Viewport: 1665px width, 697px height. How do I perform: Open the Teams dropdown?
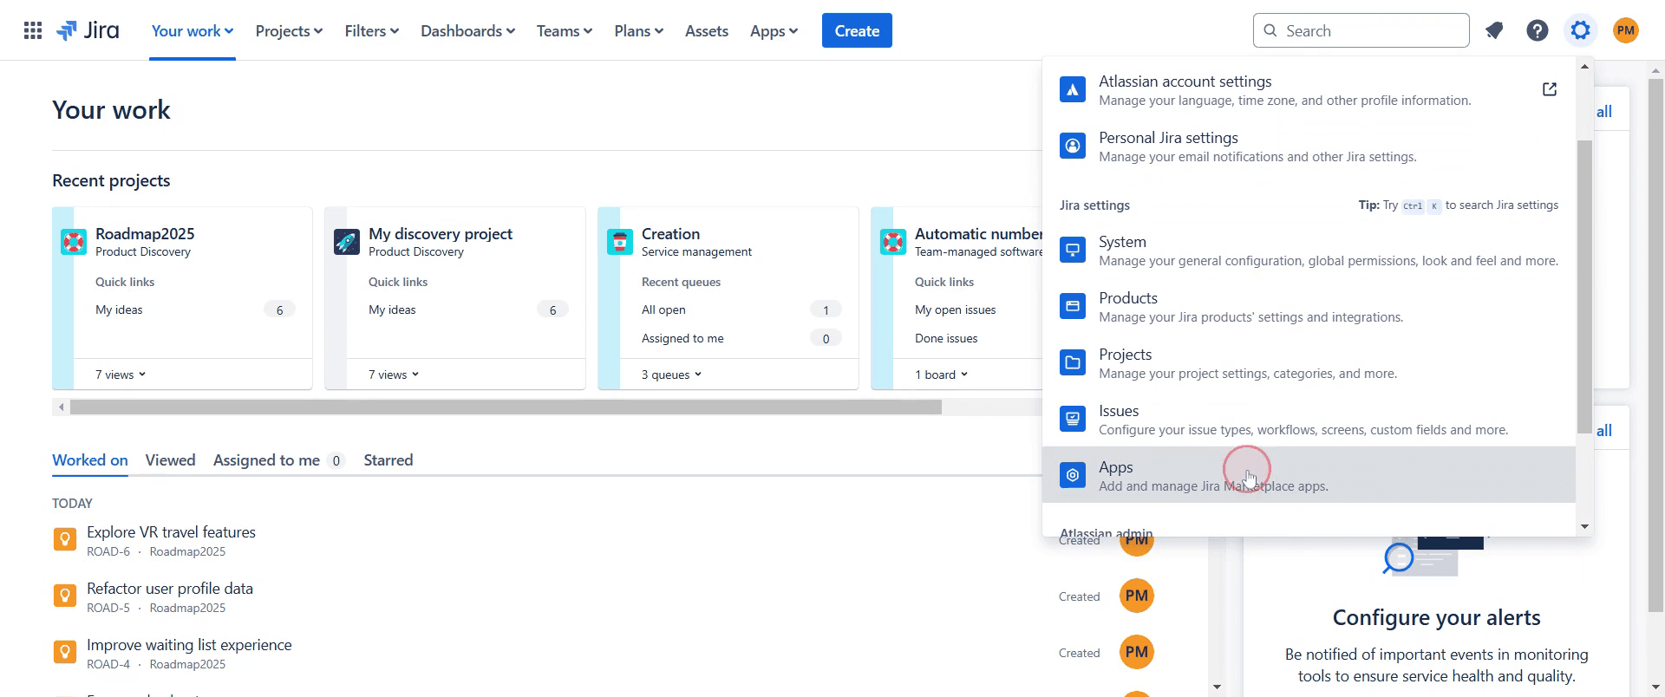[x=565, y=31]
